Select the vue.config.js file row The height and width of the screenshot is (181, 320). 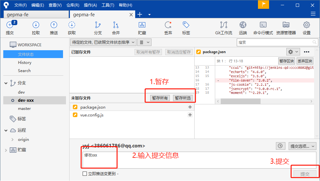click(x=132, y=115)
